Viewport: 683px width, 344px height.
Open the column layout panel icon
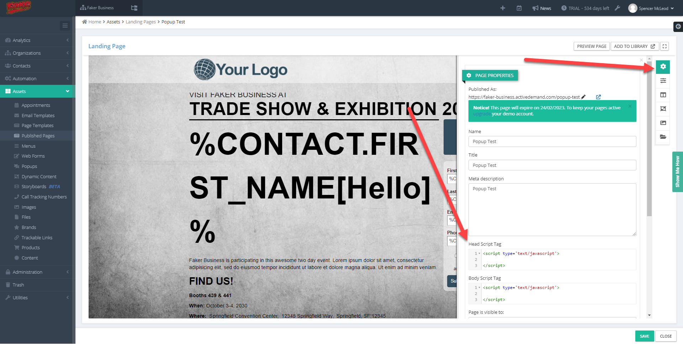(663, 95)
